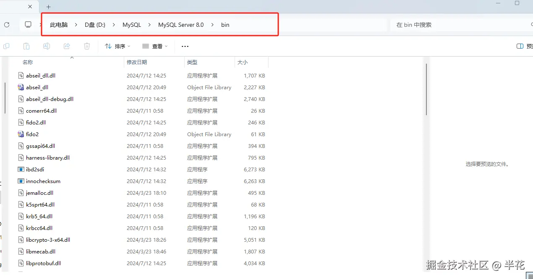533x279 pixels.
Task: Click the ibd2sdi application icon
Action: 21,169
